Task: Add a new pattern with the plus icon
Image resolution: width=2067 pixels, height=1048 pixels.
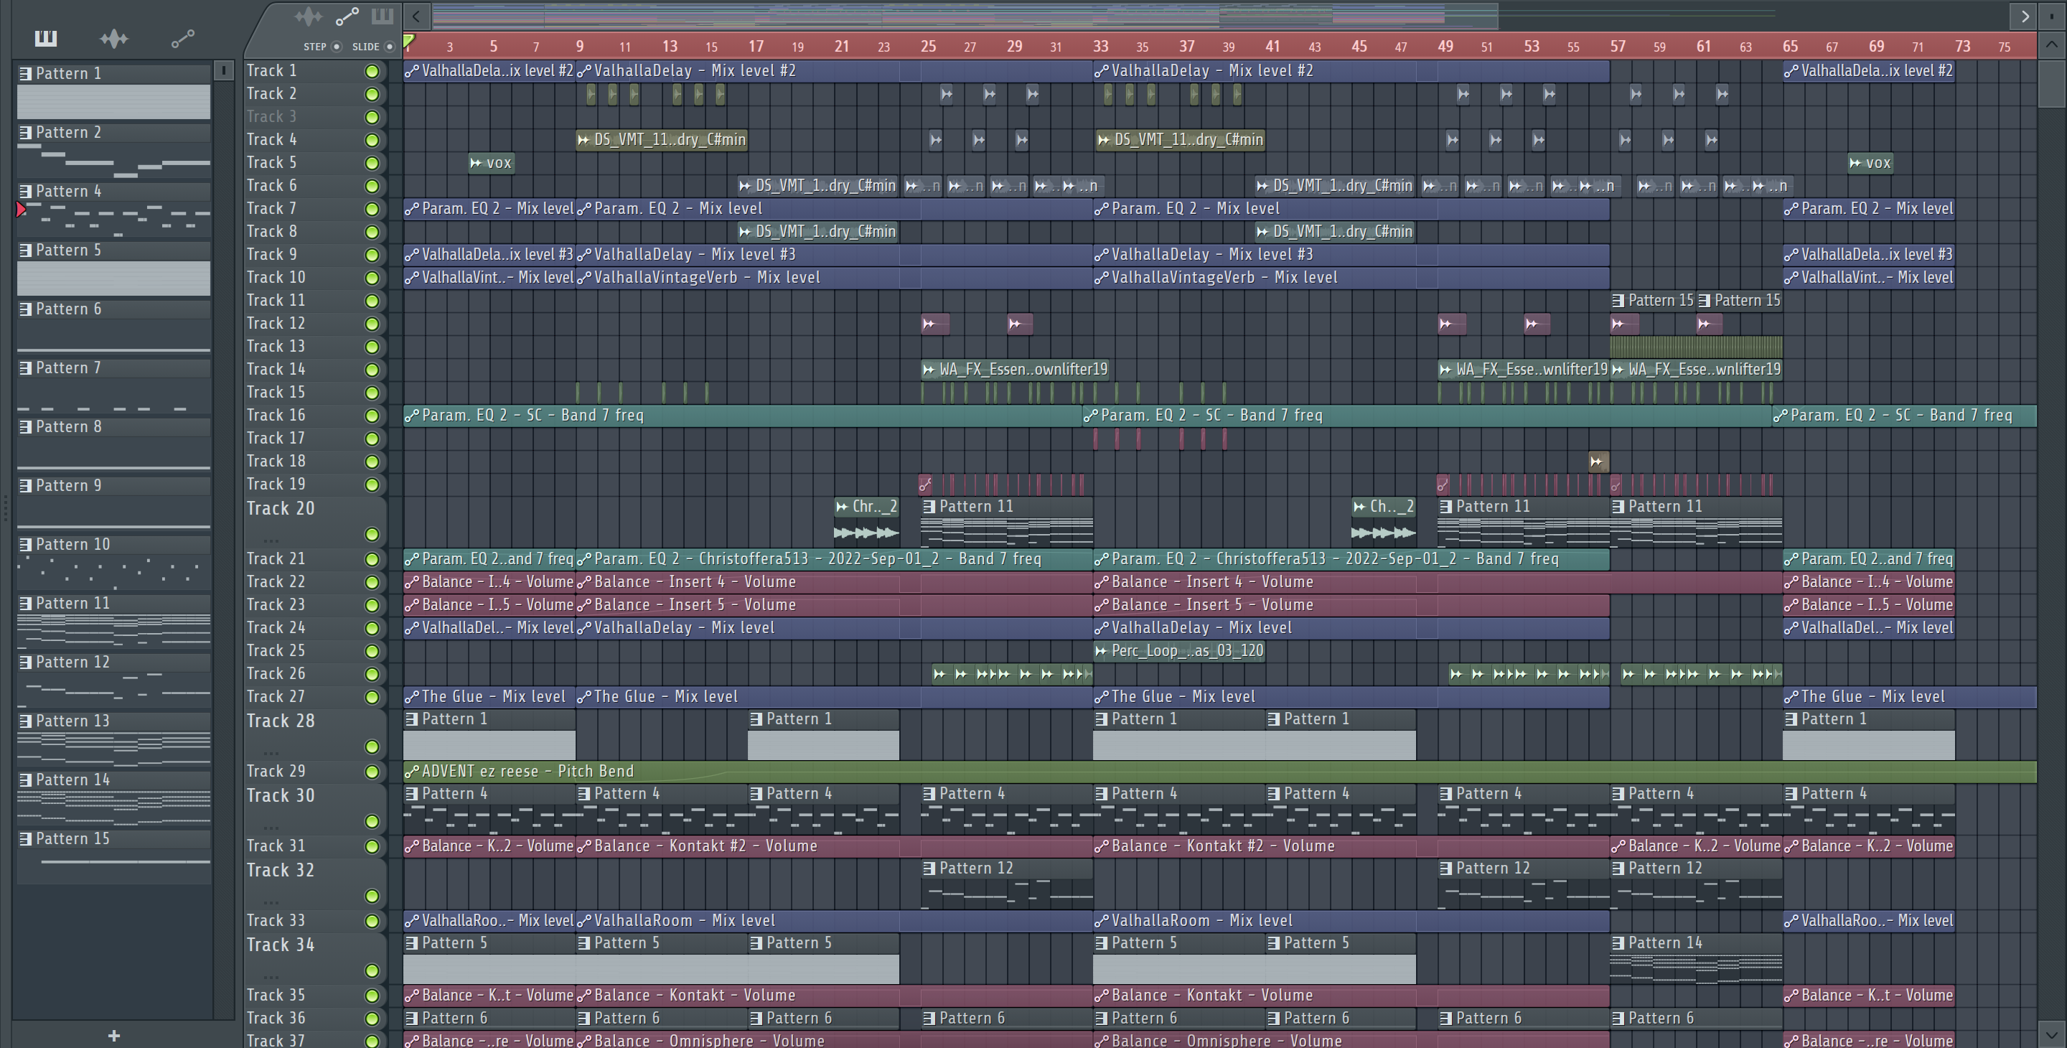Action: 114,1036
